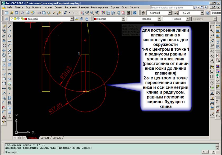Viewport: 222px width, 155px height.
Task: Click the Undo arrow button
Action: click(x=65, y=13)
